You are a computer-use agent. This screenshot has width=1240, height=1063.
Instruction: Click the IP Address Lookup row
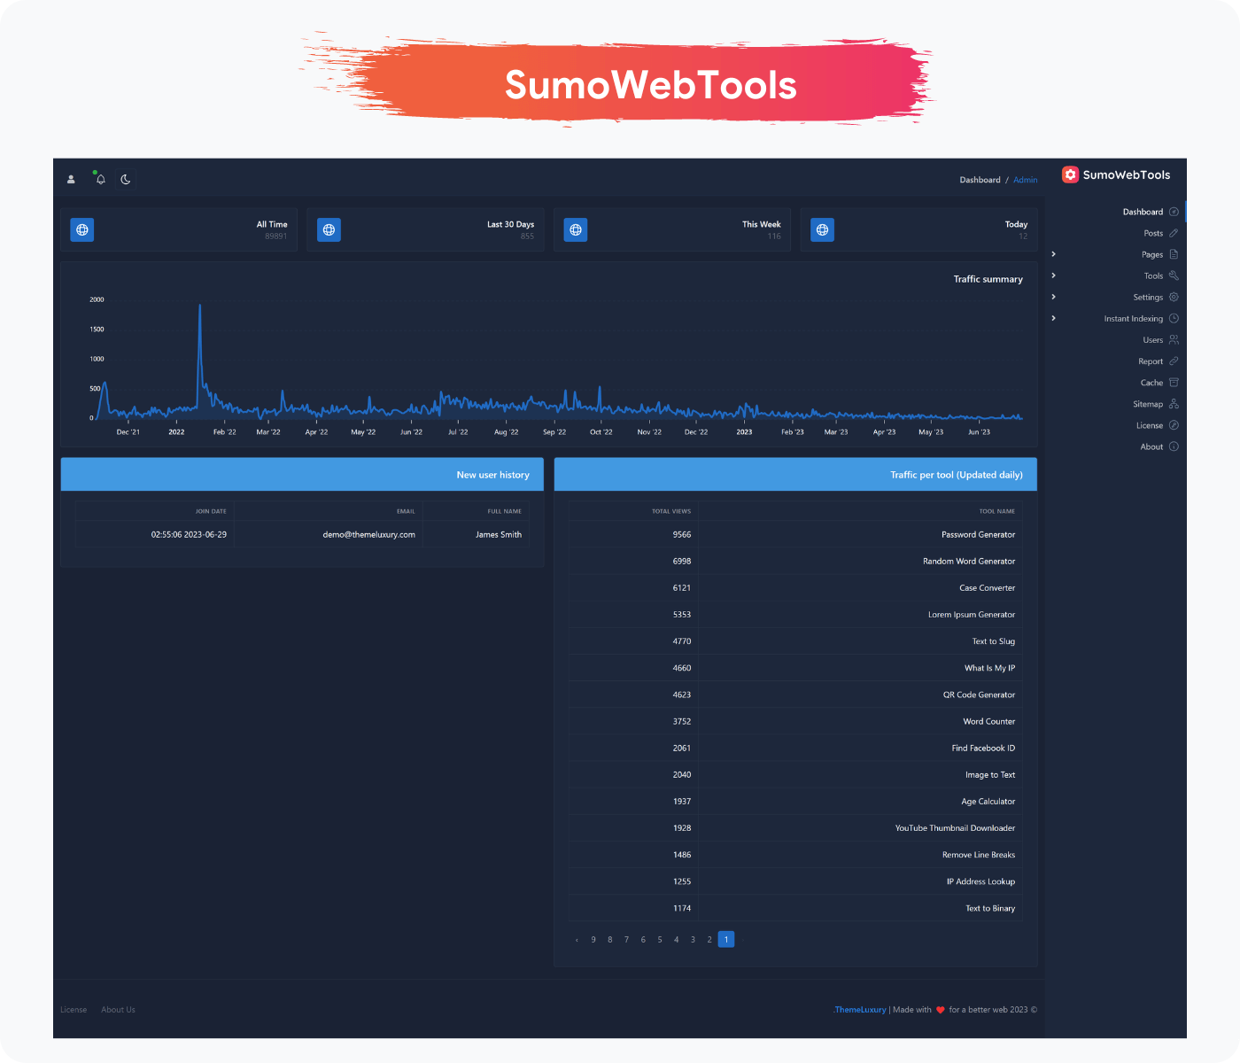pos(795,881)
